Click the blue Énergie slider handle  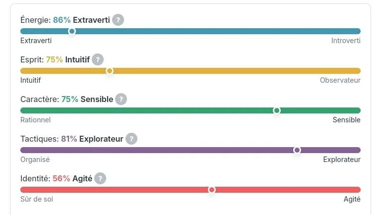(72, 31)
